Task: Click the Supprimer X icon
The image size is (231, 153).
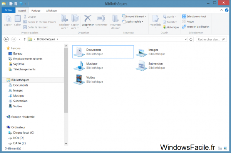Action: [x=88, y=18]
